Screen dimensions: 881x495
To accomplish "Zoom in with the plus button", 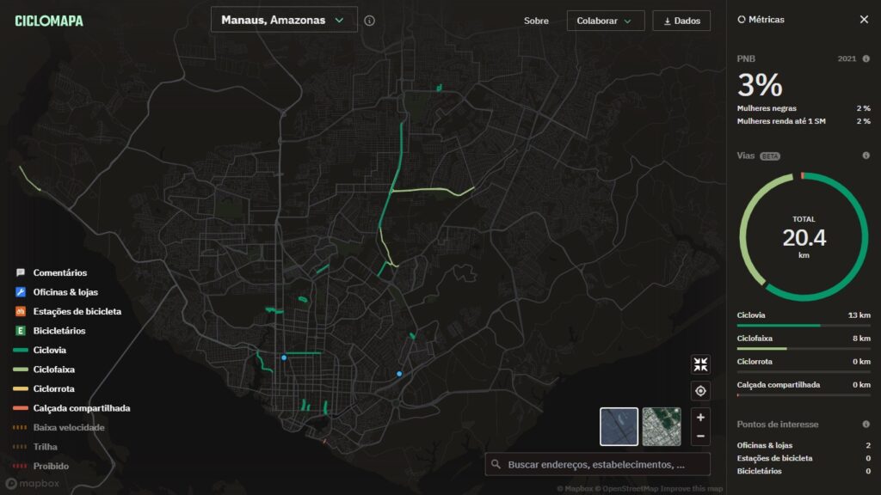I will (x=700, y=418).
